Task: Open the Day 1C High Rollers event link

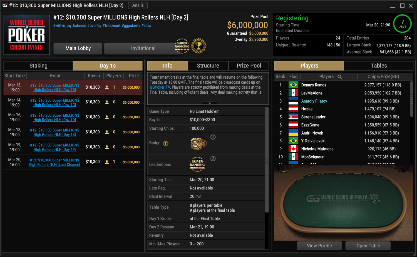Action: pyautogui.click(x=54, y=103)
